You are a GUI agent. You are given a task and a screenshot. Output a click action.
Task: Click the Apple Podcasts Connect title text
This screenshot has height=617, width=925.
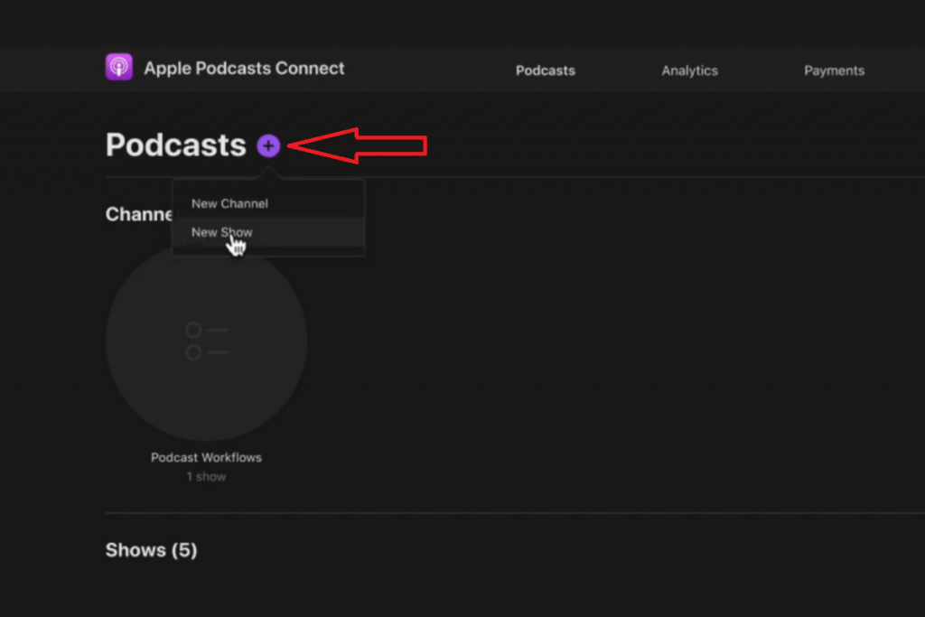click(244, 69)
